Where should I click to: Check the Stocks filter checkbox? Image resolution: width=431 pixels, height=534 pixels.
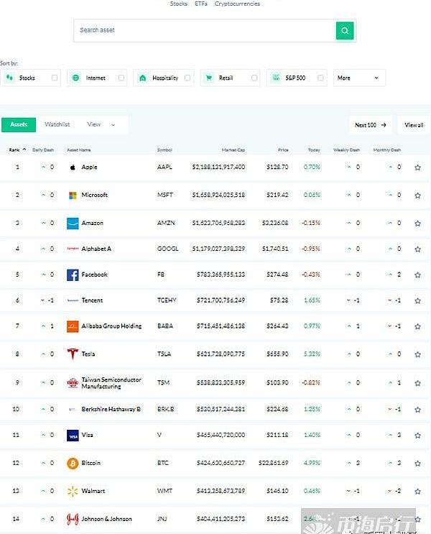tap(54, 78)
